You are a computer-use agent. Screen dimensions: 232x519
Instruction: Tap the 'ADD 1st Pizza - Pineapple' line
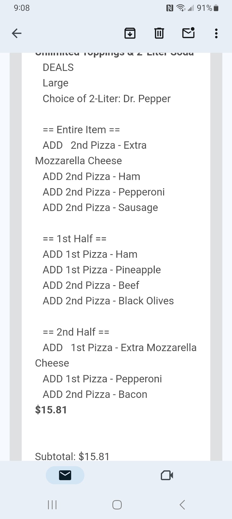pos(102,270)
